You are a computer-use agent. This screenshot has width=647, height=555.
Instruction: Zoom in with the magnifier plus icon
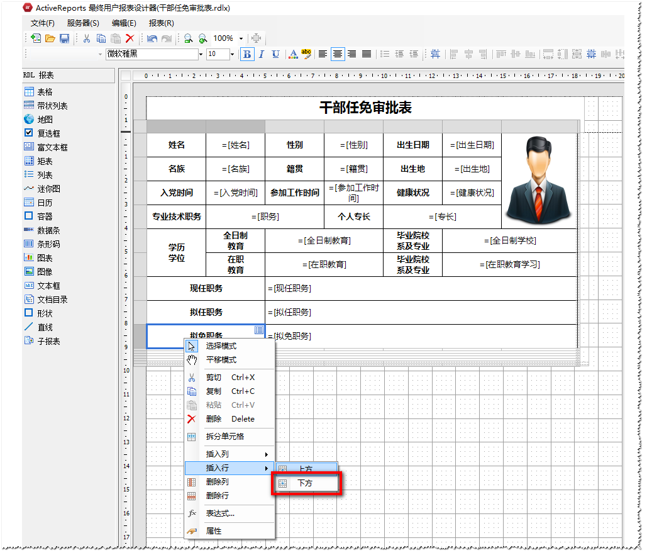(202, 38)
